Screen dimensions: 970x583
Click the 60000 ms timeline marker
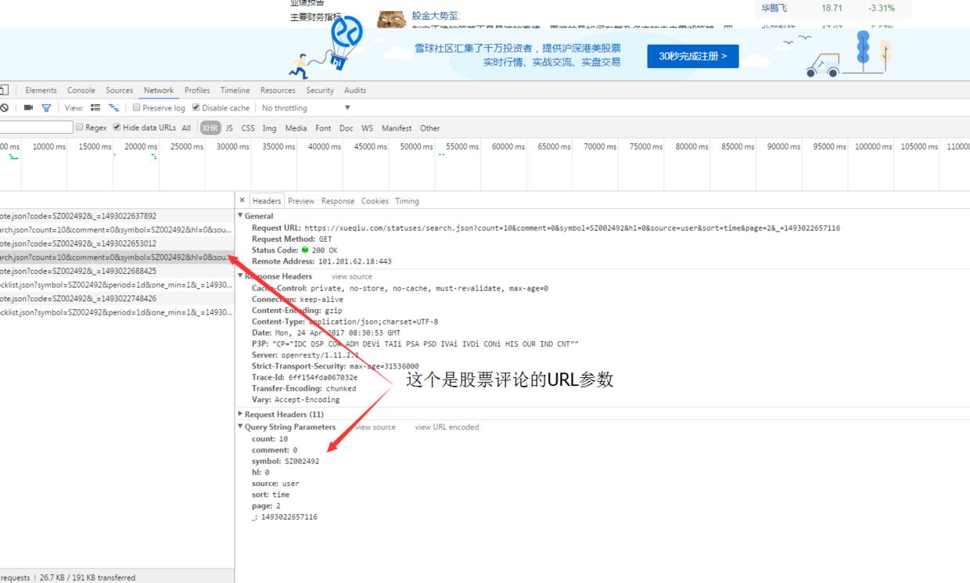click(x=508, y=146)
